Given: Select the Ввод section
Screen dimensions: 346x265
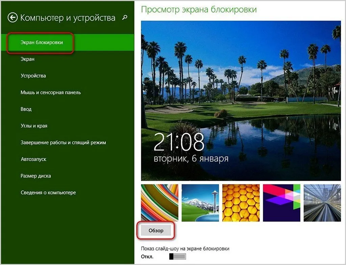Looking at the screenshot, I should [x=26, y=109].
